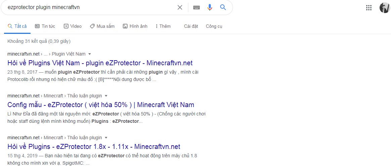Show Hình ảnh image results
391x168 pixels.
point(135,26)
